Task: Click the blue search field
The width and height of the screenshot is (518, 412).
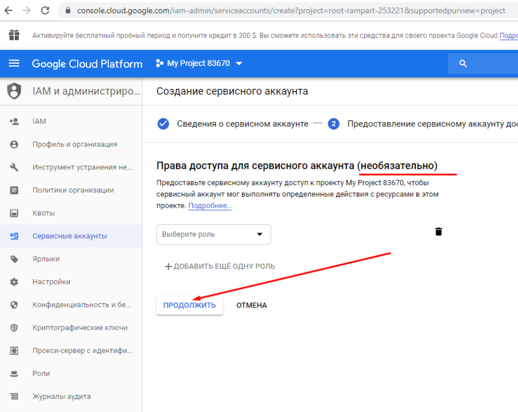Action: point(483,63)
